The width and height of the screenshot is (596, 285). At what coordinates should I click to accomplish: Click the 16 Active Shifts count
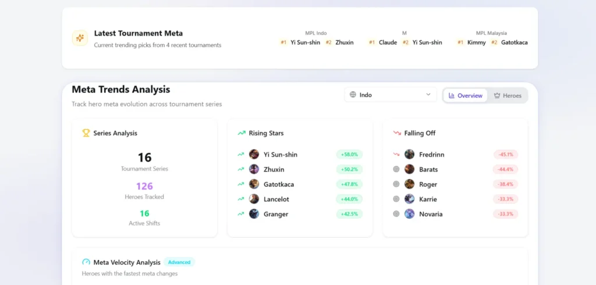(x=144, y=213)
